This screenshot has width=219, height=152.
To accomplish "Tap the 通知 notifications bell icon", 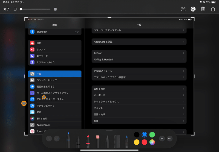I will tap(32, 43).
